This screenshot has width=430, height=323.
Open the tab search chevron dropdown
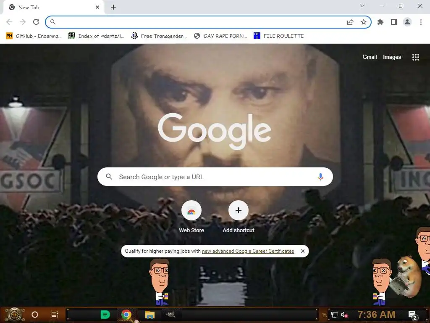pos(362,6)
